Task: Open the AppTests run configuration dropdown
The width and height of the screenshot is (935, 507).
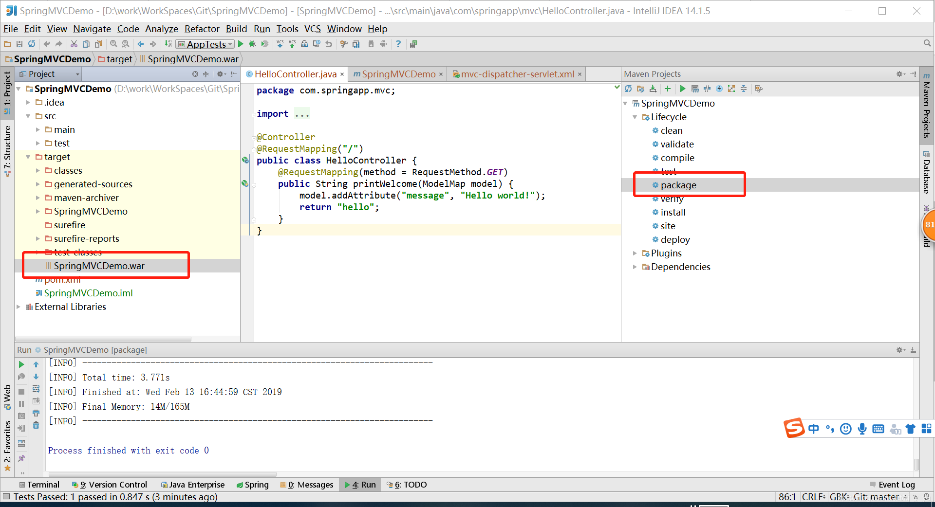Action: tap(206, 44)
